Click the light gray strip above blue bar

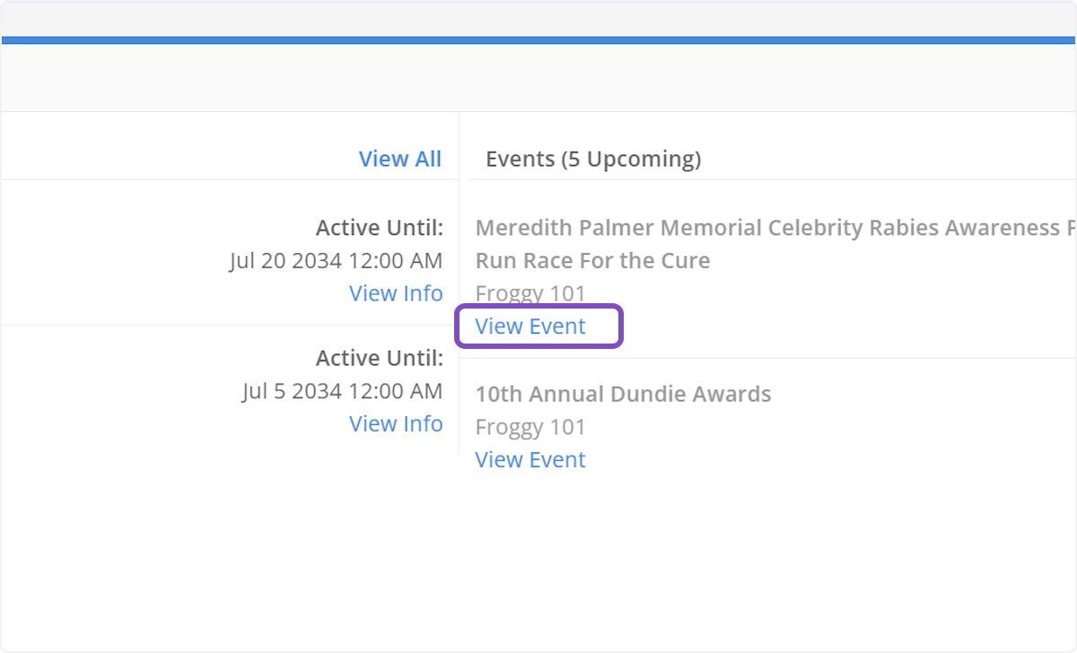point(538,18)
